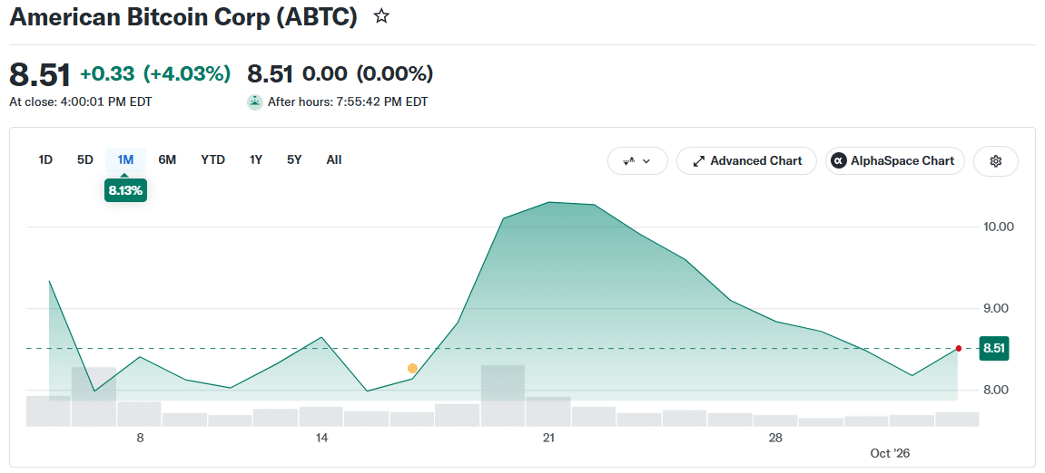Screen dimensions: 1045x473
Task: Click the red last-price dot on chart
Action: click(x=959, y=348)
